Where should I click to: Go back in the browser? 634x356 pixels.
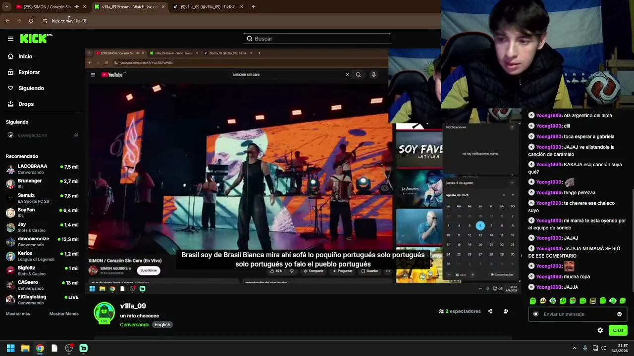tap(7, 21)
